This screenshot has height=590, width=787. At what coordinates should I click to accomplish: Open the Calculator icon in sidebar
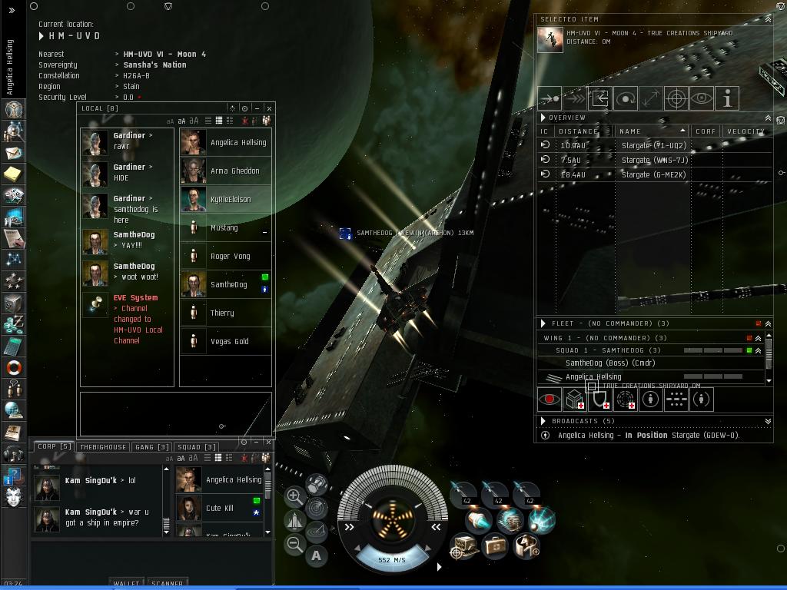coord(14,346)
